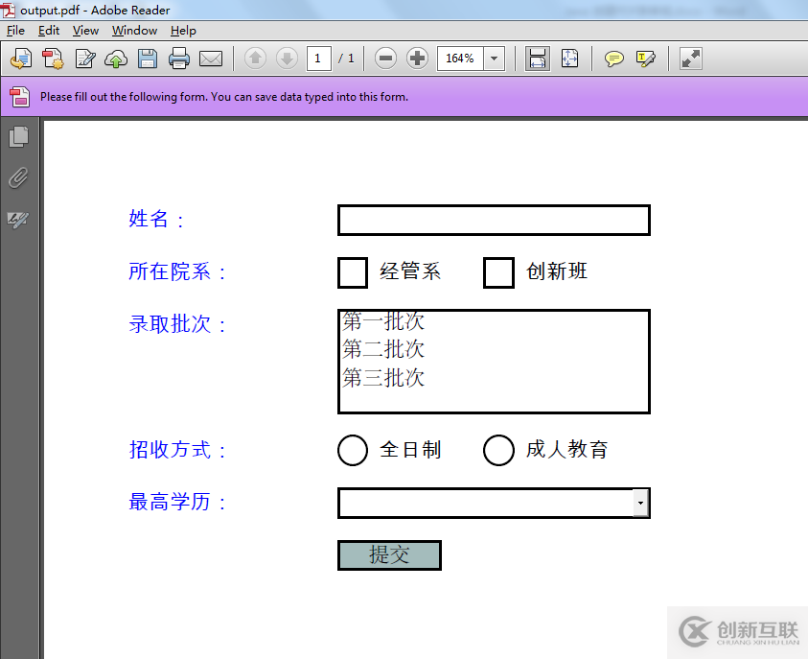Send file by email envelope icon
808x659 pixels.
(211, 59)
